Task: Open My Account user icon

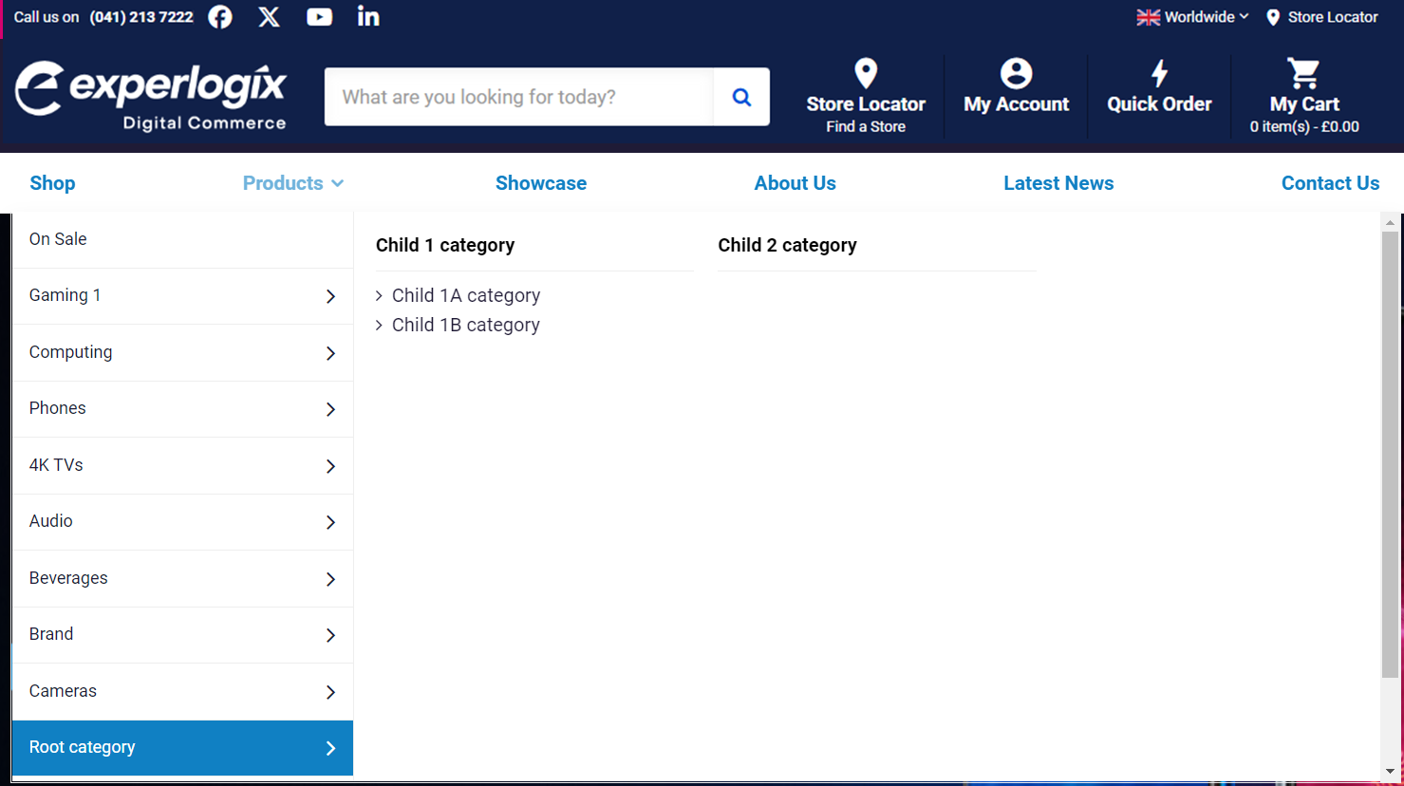Action: [1016, 74]
